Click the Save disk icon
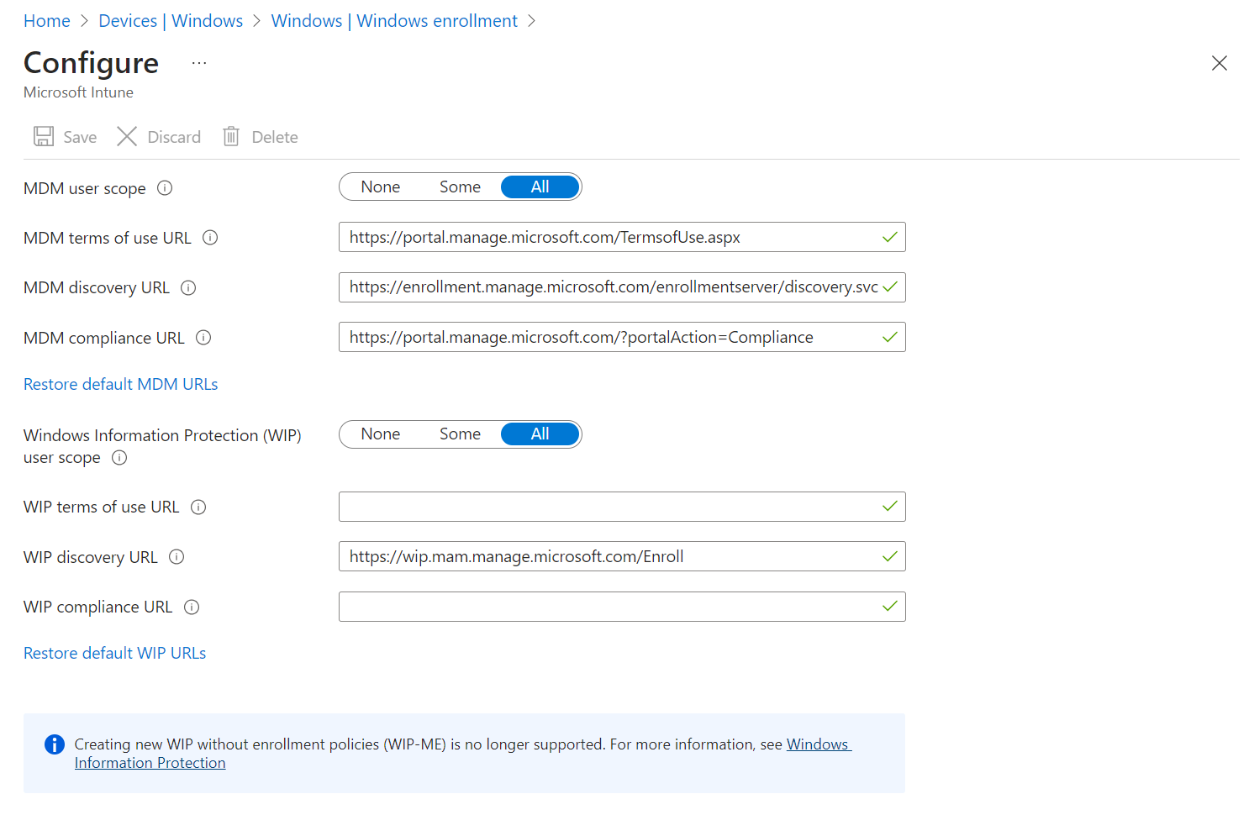The height and width of the screenshot is (815, 1254). coord(44,137)
